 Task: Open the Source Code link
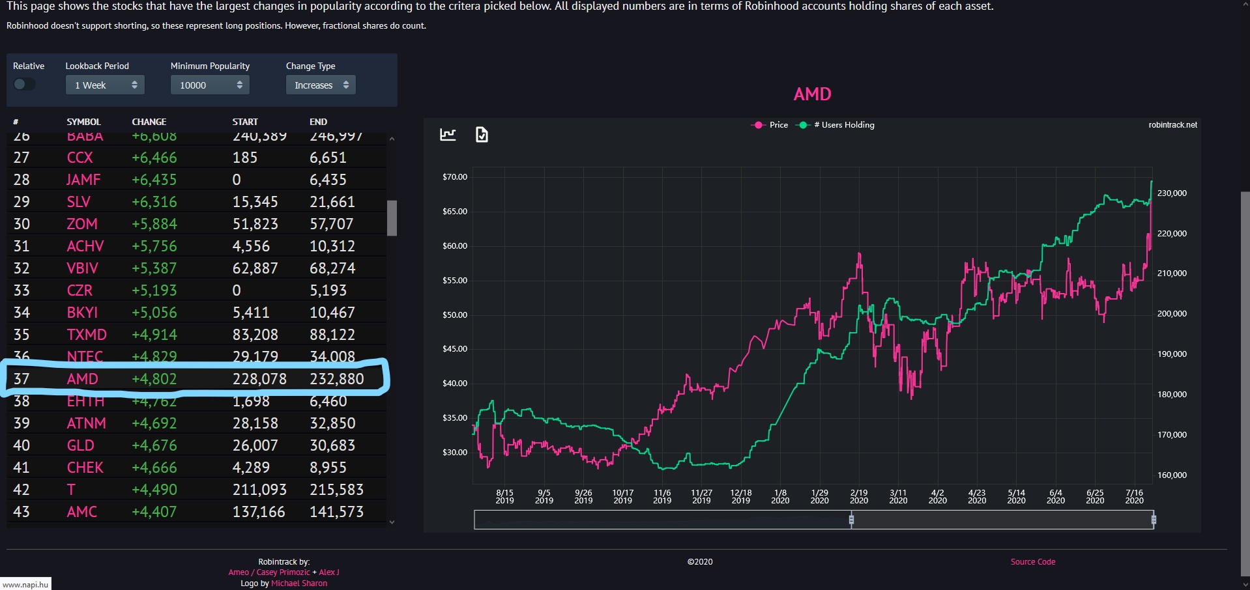(x=1032, y=561)
